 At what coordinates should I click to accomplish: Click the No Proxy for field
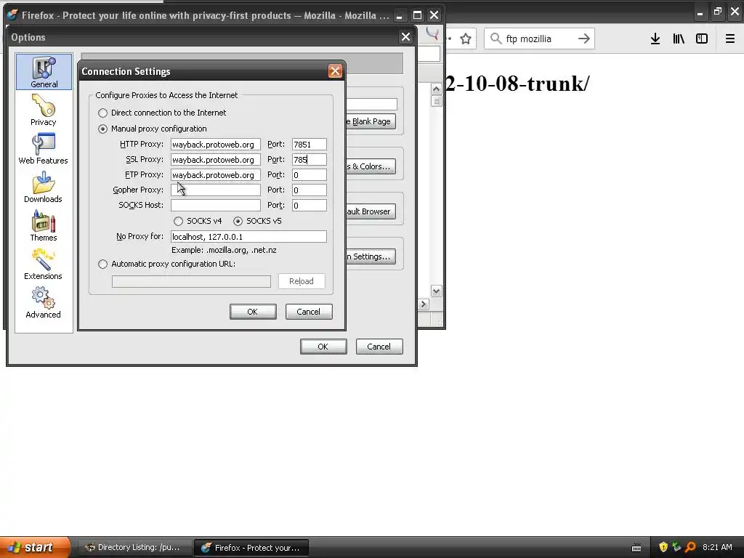click(x=248, y=236)
